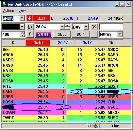
Task: Select the COWN 25.31 bid row
Action: tap(34, 113)
